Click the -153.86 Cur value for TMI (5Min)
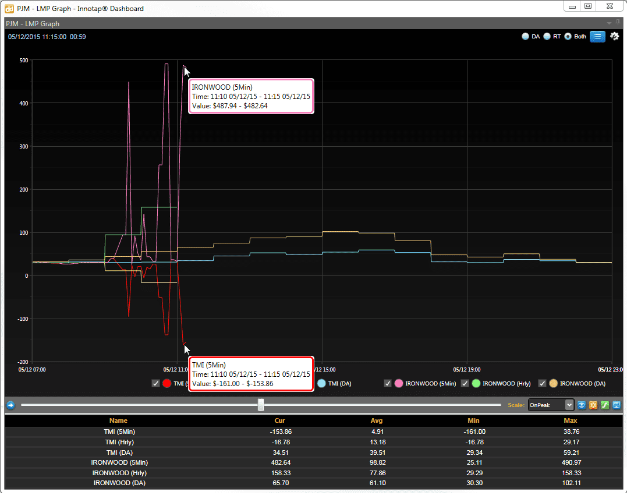This screenshot has width=627, height=495. [281, 432]
